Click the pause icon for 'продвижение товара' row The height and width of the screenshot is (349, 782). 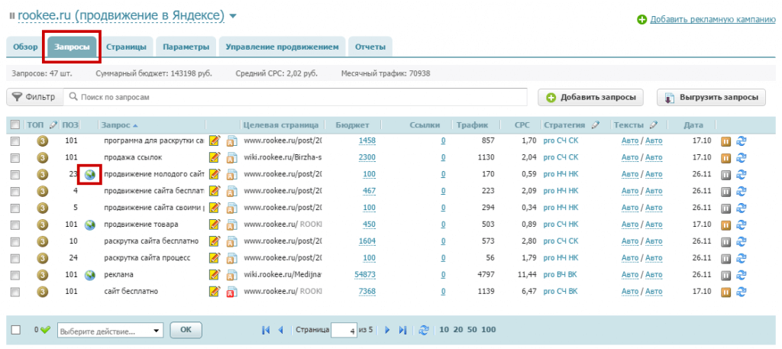coord(726,225)
